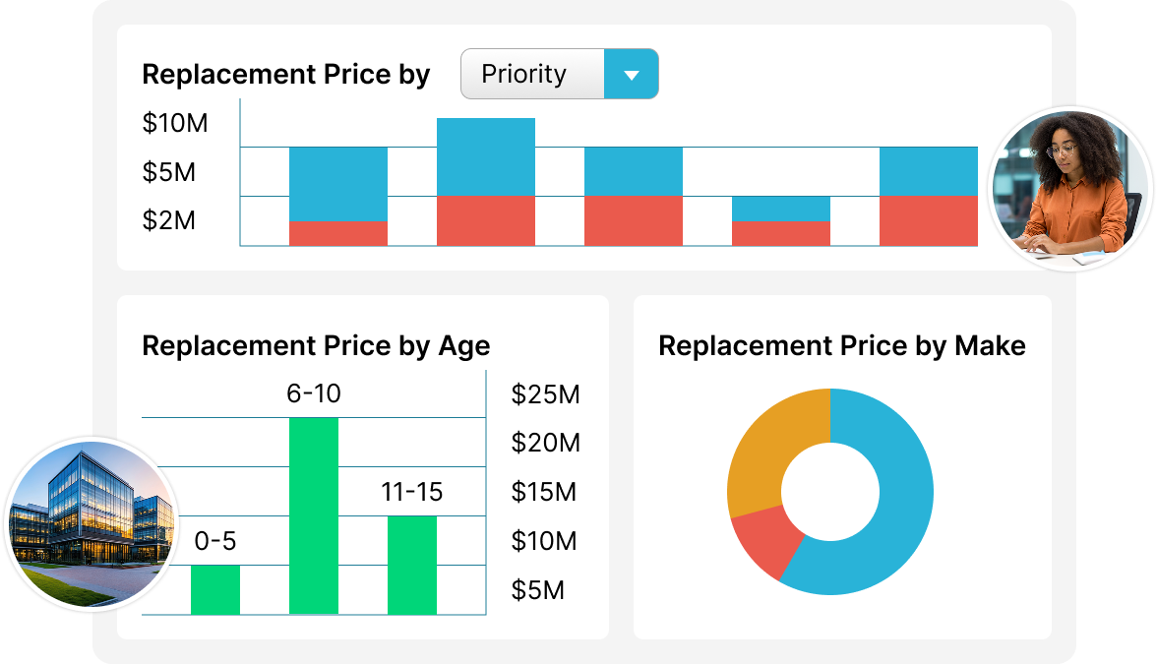
Task: Click the $10M axis label in top chart
Action: (175, 124)
